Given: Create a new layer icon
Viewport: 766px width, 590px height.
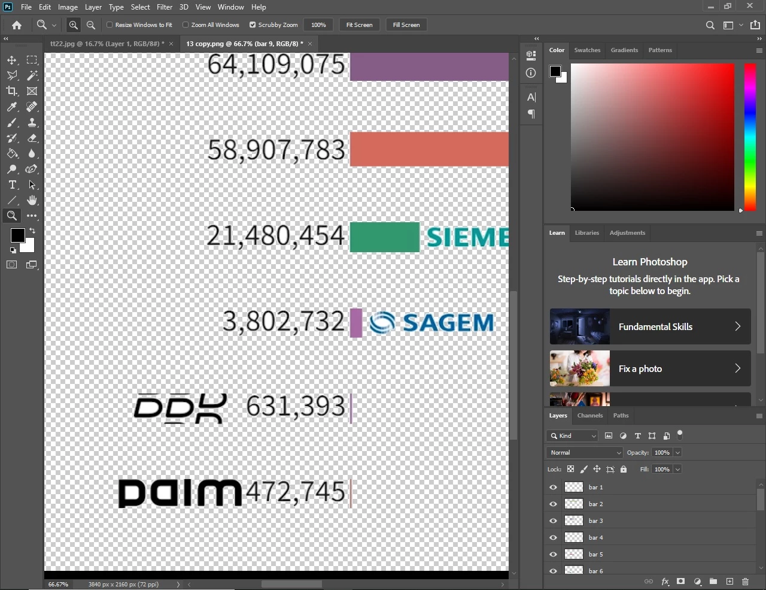Looking at the screenshot, I should pyautogui.click(x=729, y=582).
